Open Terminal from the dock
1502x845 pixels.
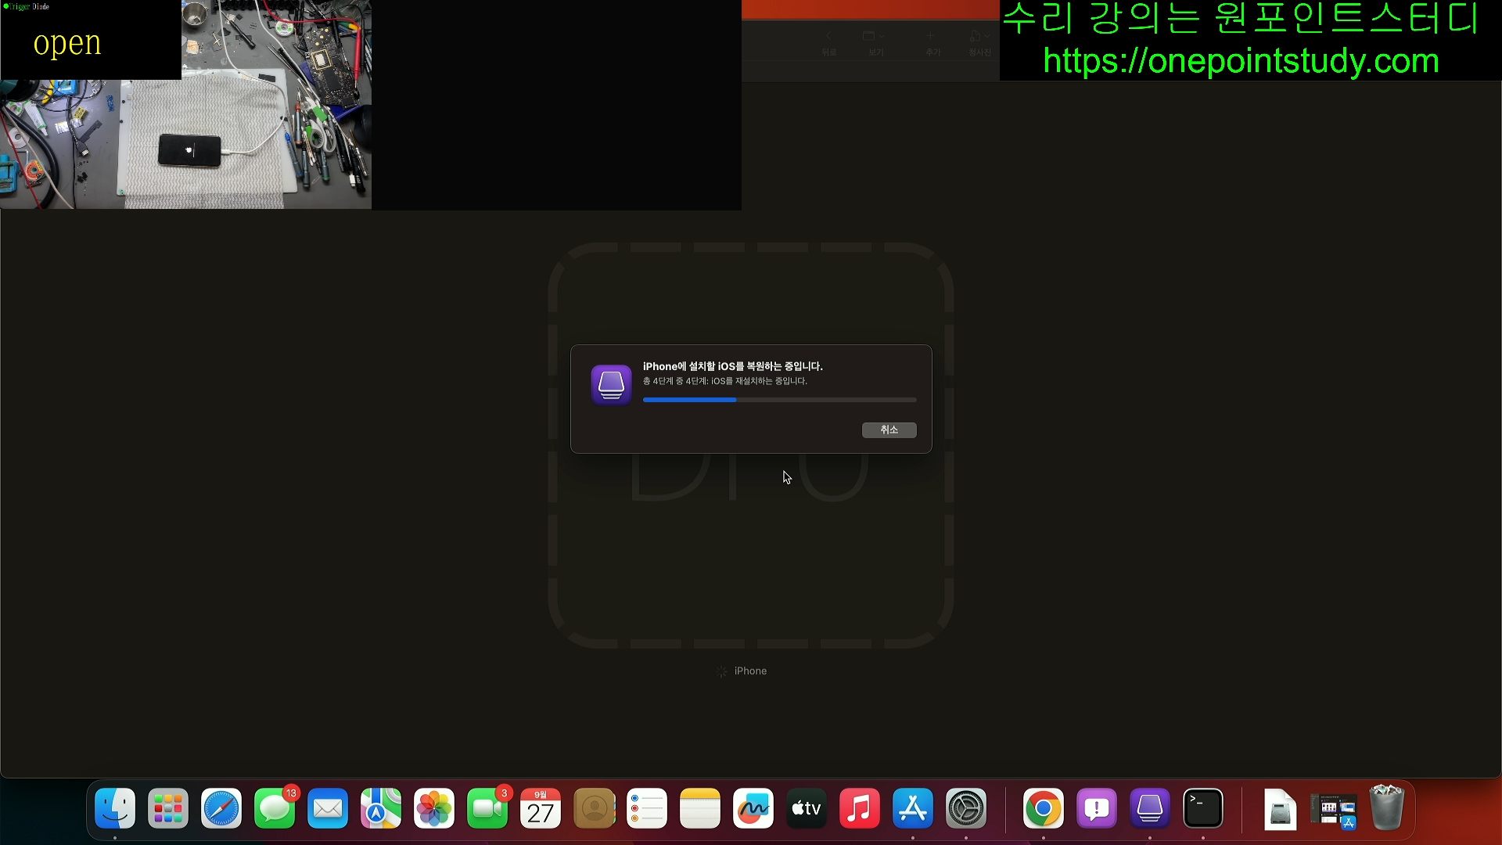tap(1202, 808)
